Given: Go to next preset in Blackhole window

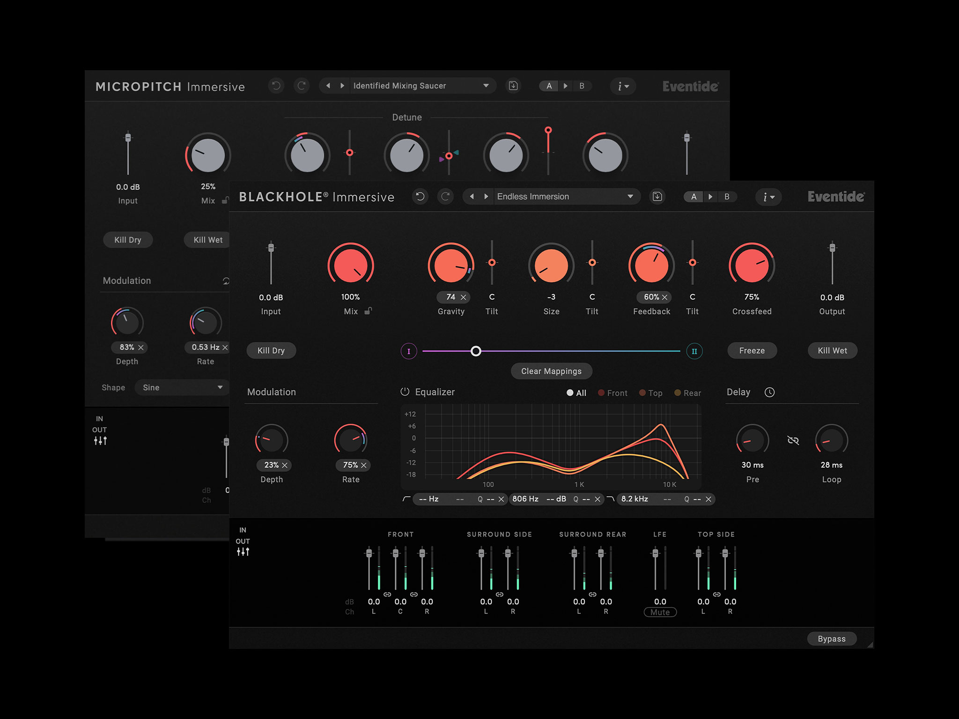Looking at the screenshot, I should (x=486, y=197).
